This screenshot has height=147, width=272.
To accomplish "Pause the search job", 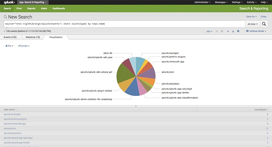I will coord(217,31).
